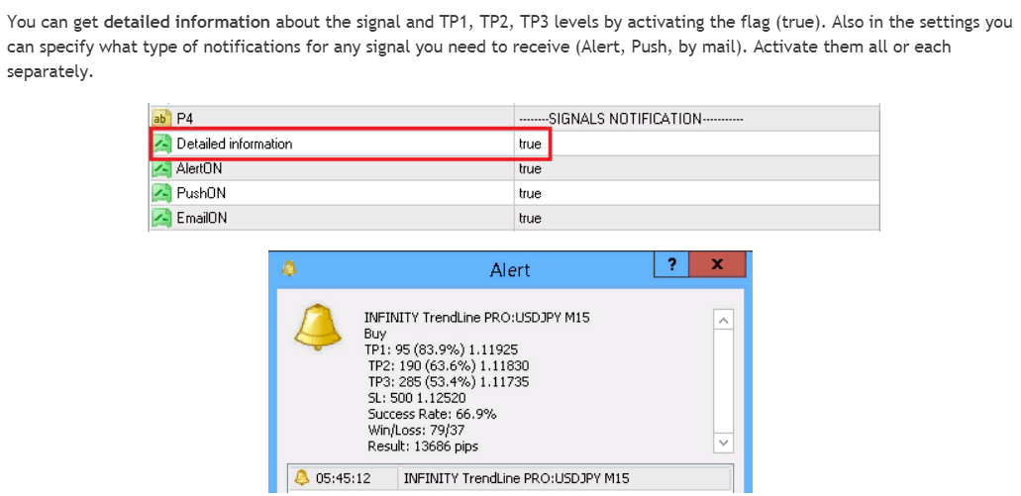Select the EmailON true value
This screenshot has width=1021, height=496.
[x=530, y=218]
